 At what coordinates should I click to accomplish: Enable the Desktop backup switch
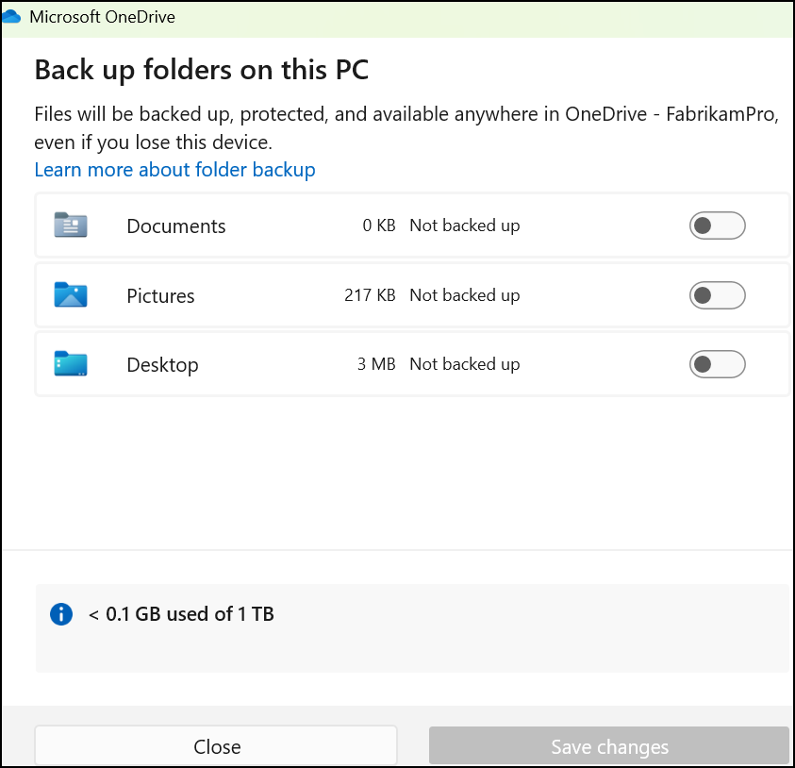718,364
